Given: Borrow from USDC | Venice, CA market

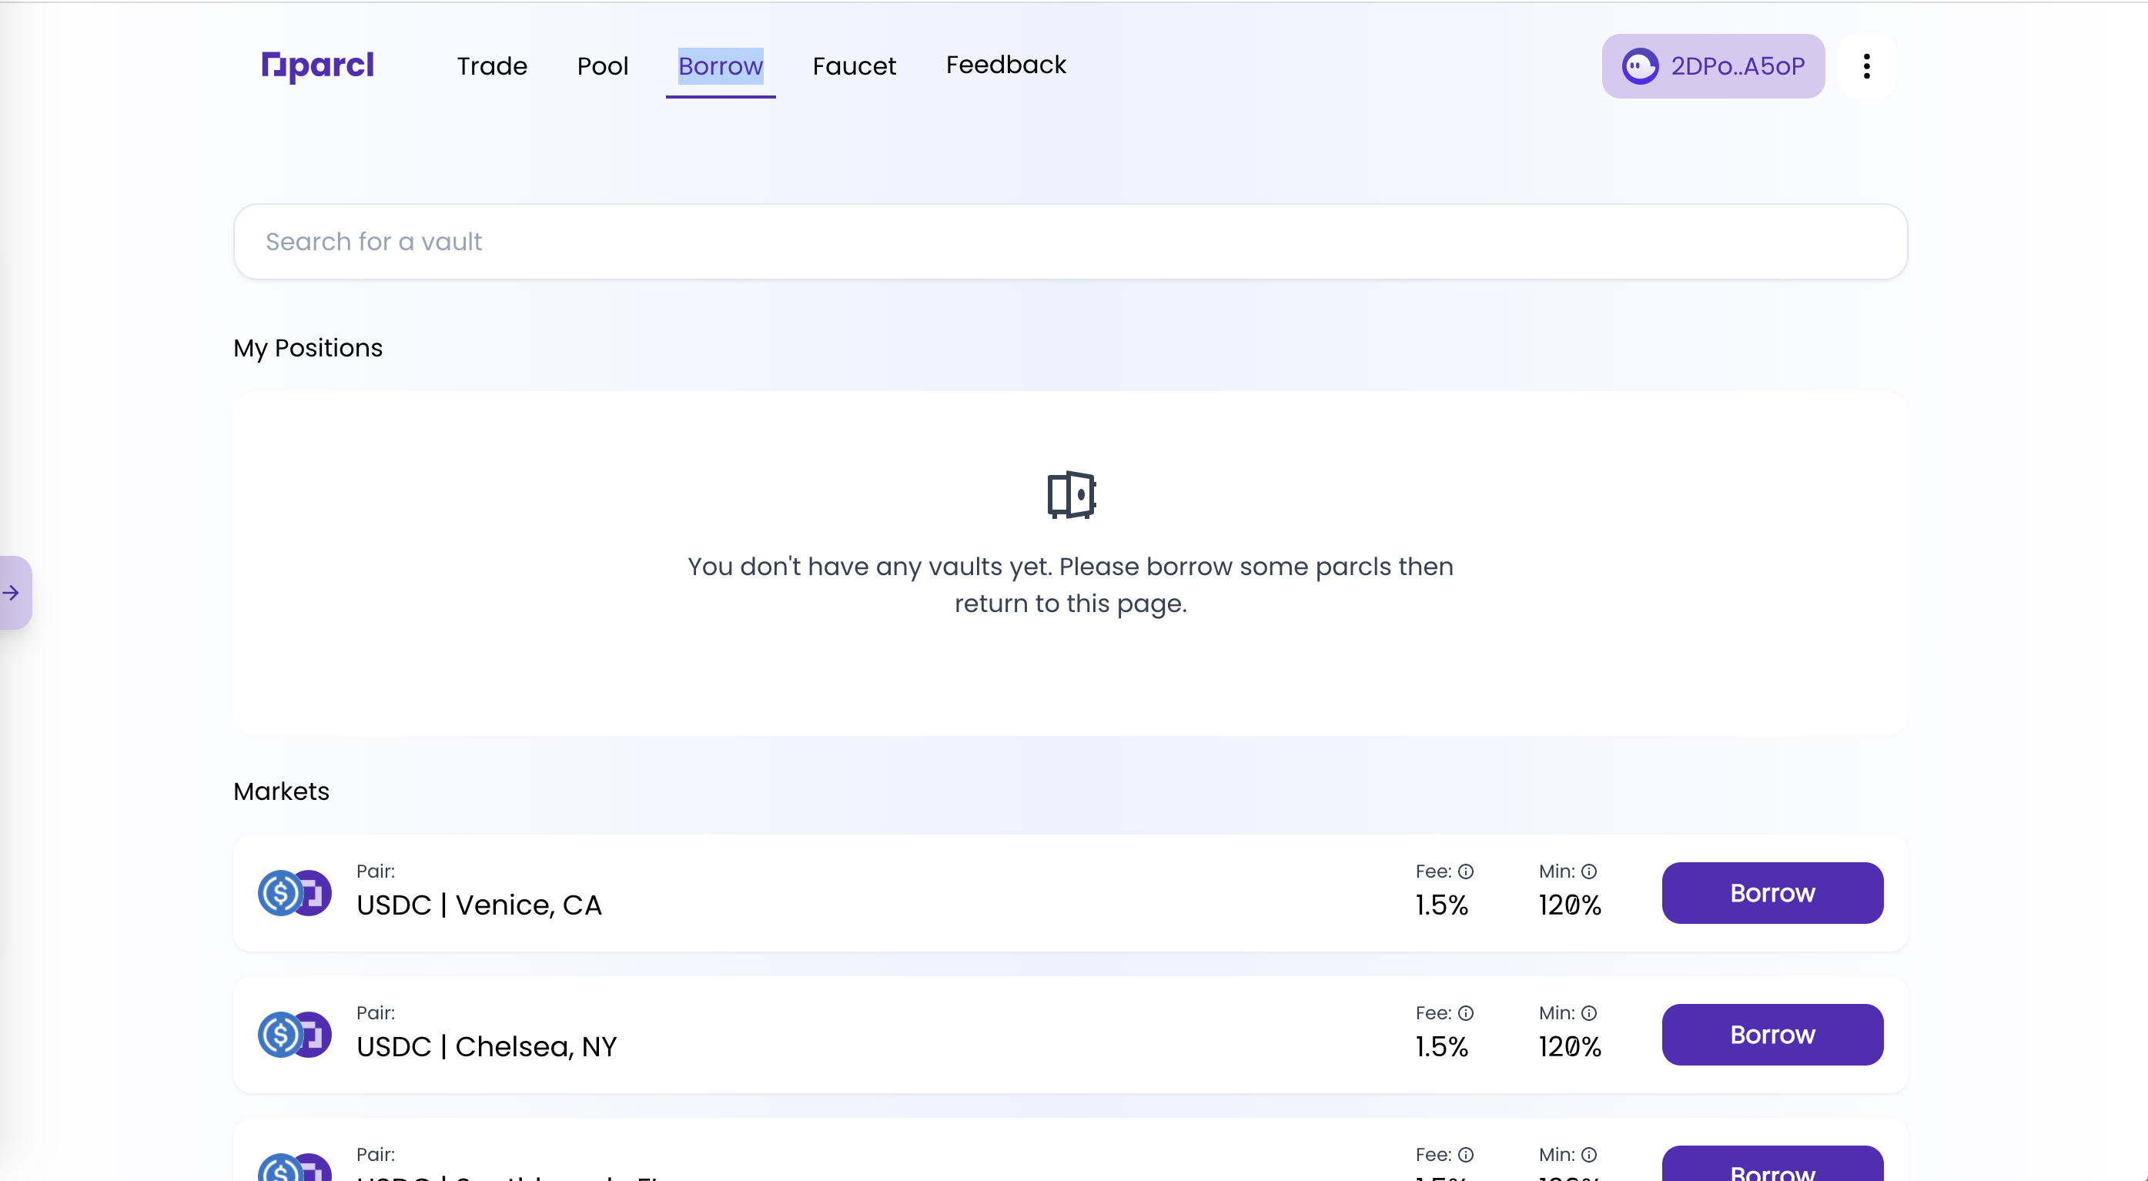Looking at the screenshot, I should click(1772, 893).
